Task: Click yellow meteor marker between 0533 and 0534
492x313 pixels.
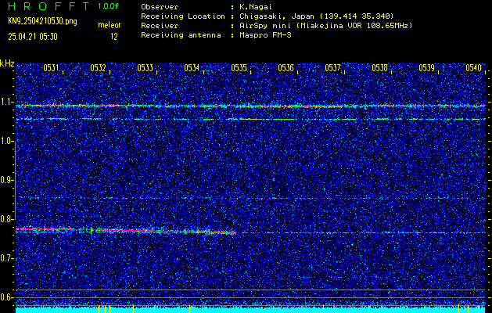Action: click(190, 309)
